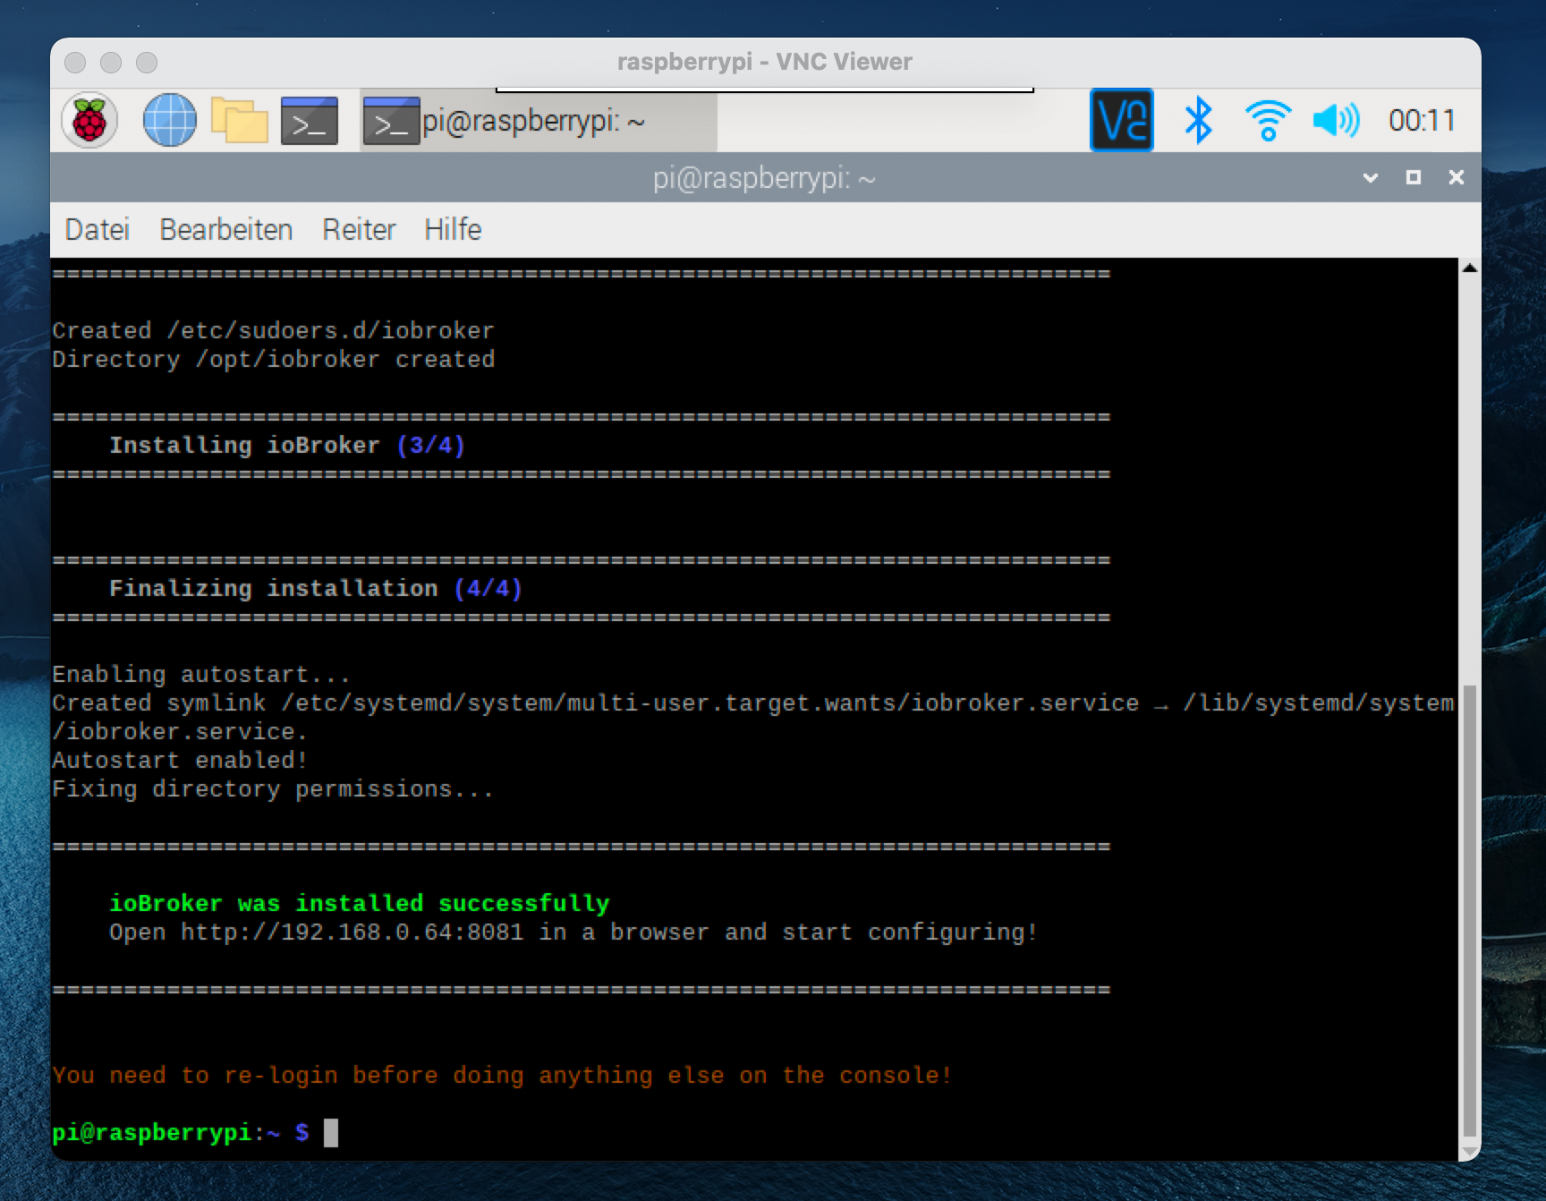Image resolution: width=1546 pixels, height=1201 pixels.
Task: Open the File Manager folder icon
Action: point(239,121)
